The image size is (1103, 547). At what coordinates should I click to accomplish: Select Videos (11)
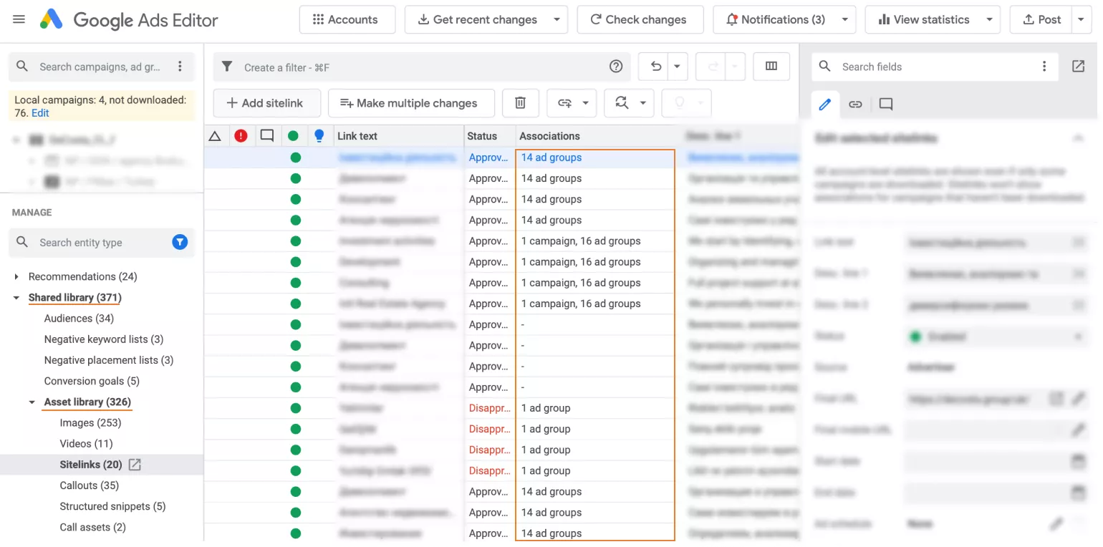click(x=86, y=443)
